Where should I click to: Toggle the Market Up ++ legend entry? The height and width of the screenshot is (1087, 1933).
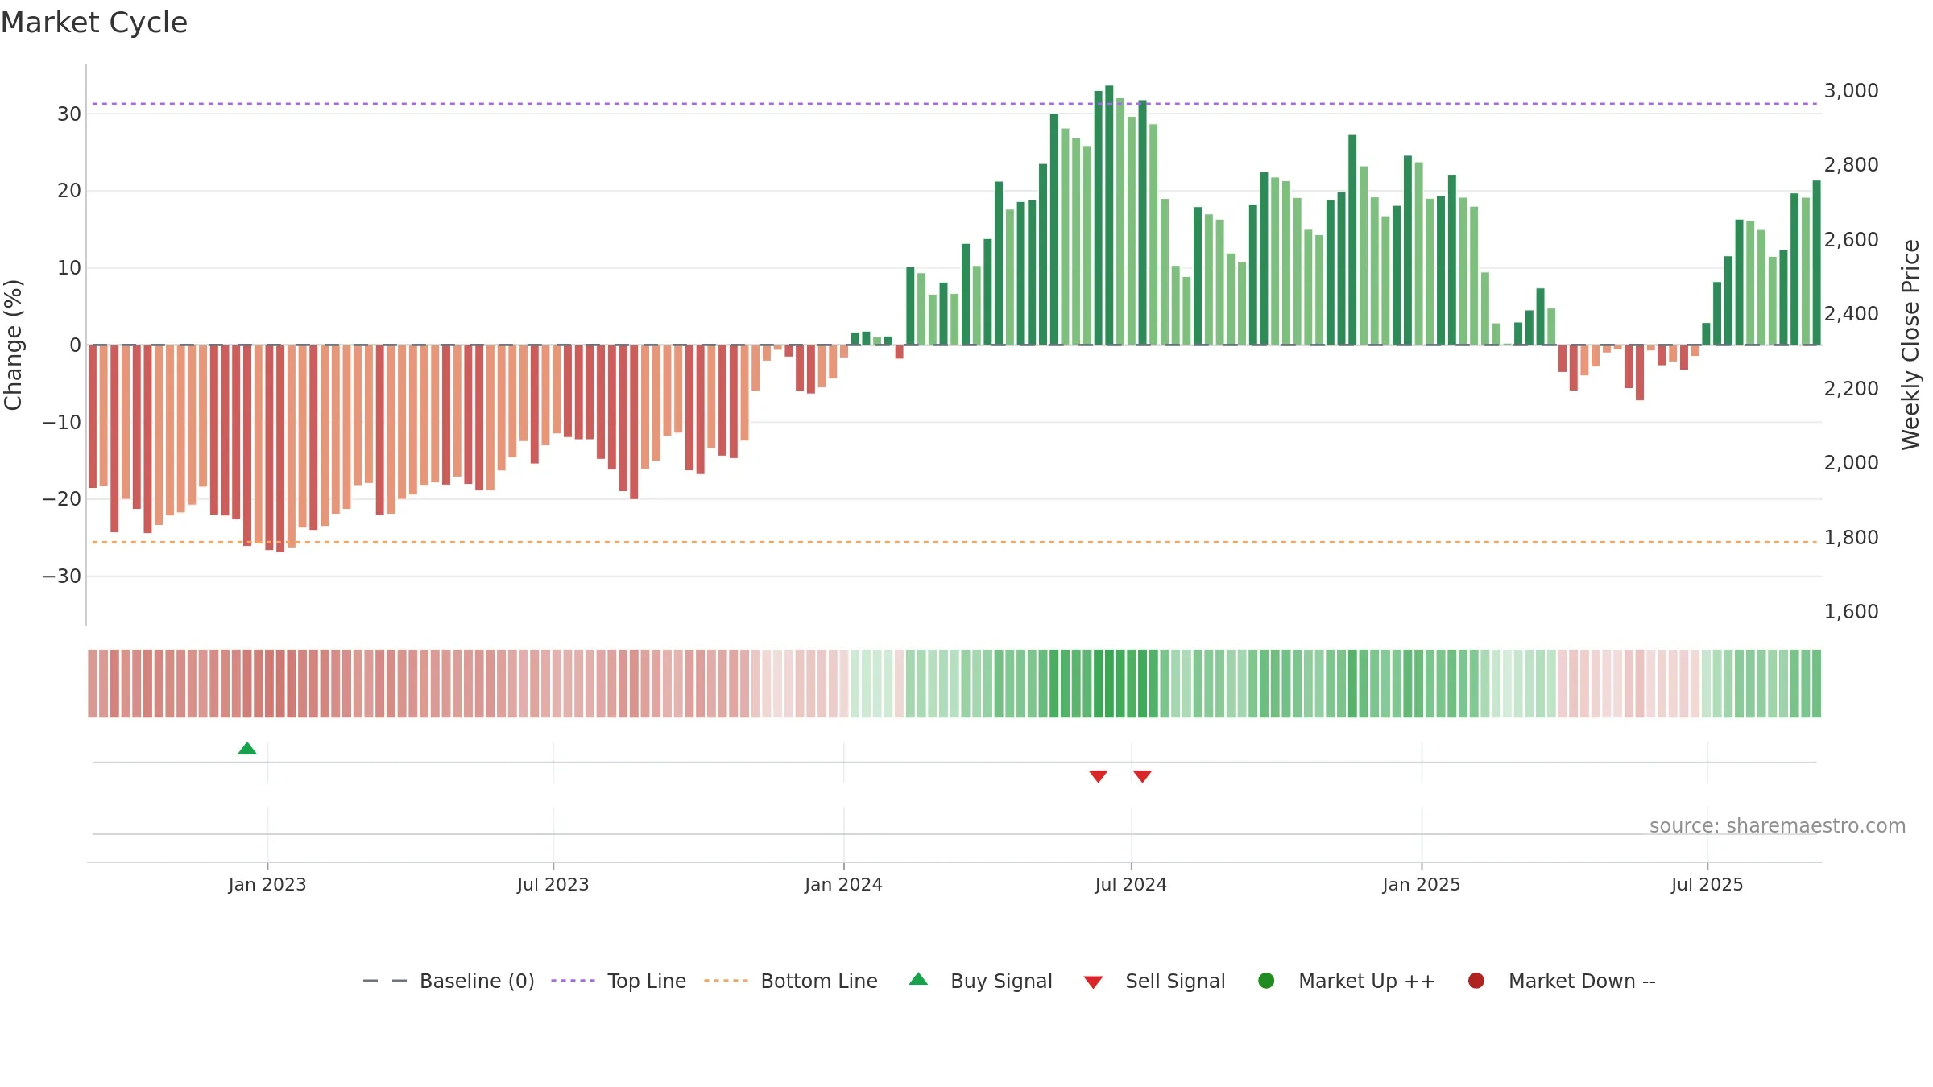(1346, 982)
